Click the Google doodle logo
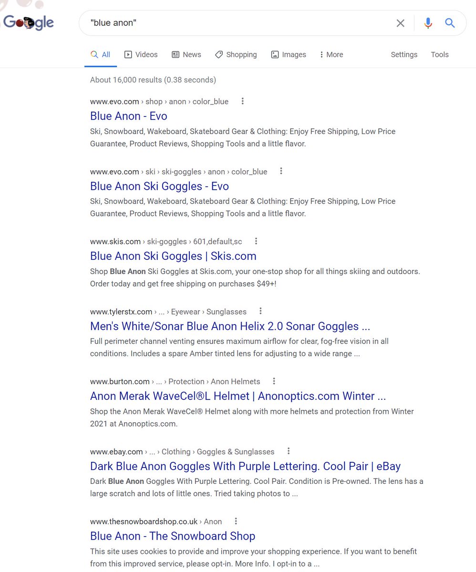This screenshot has width=476, height=572. (28, 22)
